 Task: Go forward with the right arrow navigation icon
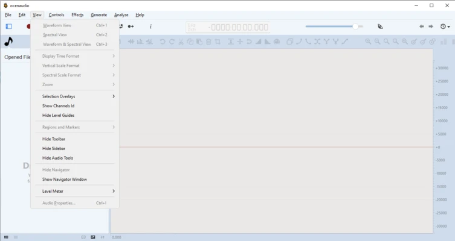tap(431, 27)
